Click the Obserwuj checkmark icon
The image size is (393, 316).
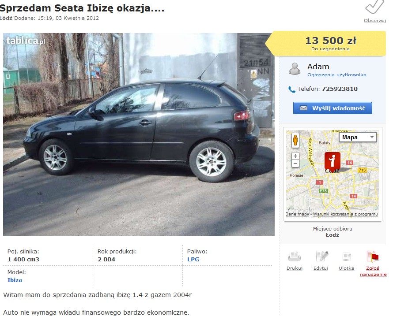[x=374, y=7]
